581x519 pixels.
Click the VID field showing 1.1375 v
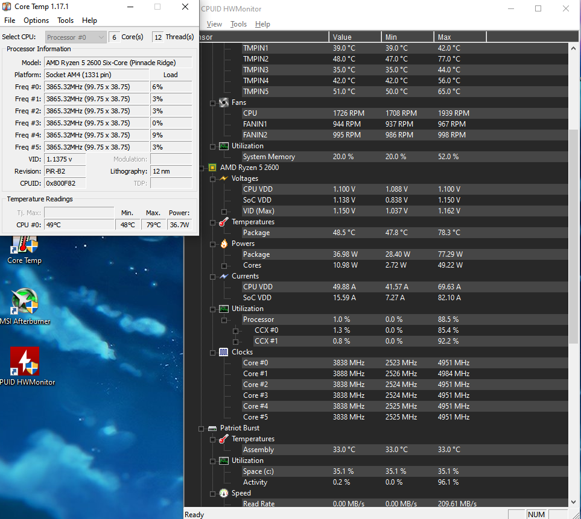(65, 159)
